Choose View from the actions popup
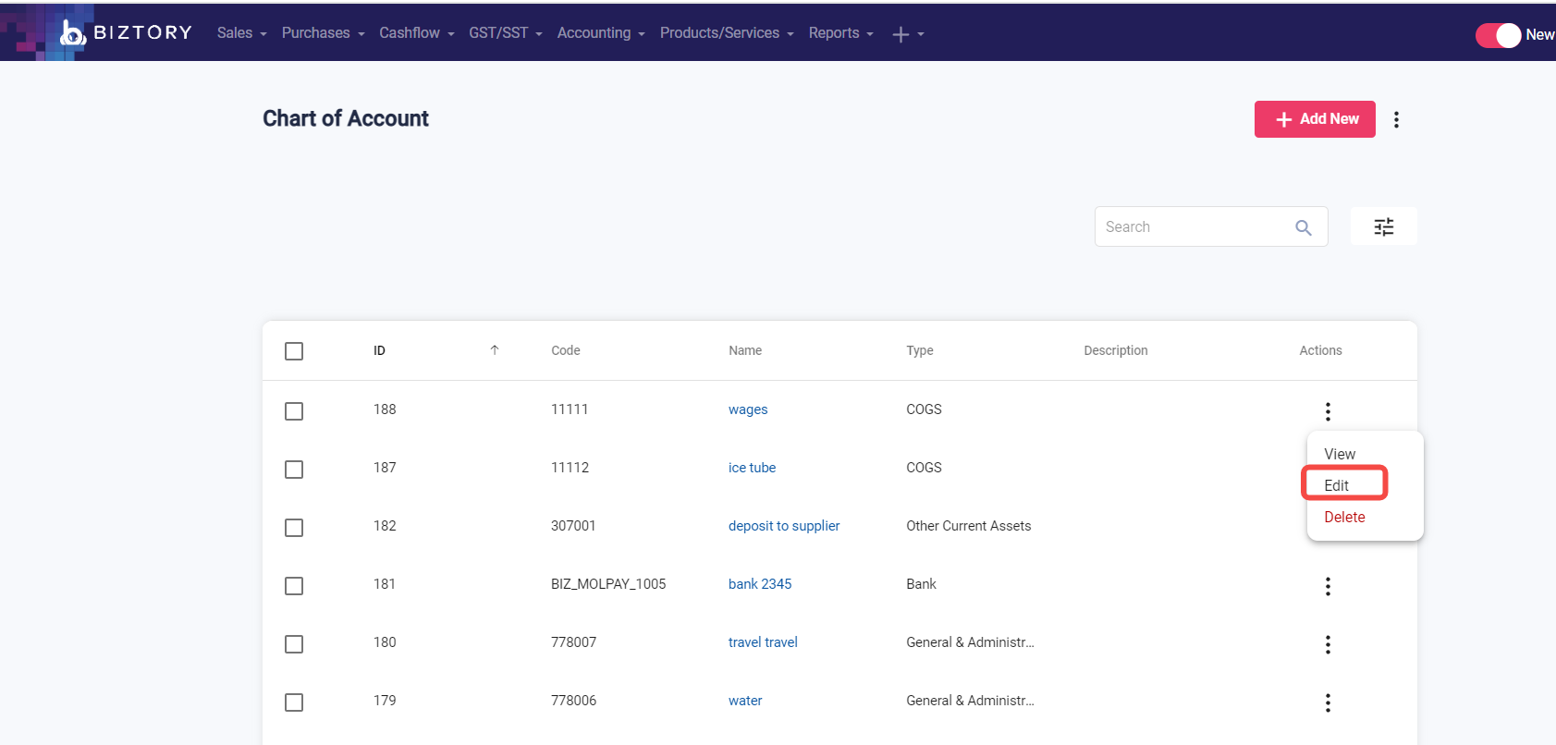 [1340, 454]
